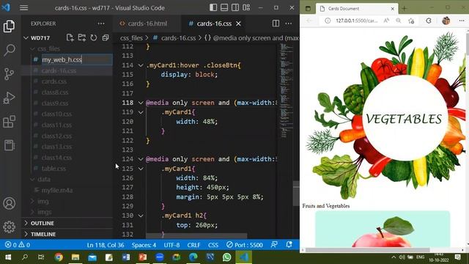Toggle secondary side bar layout icon
This screenshot has height=264, width=469.
tap(235, 8)
